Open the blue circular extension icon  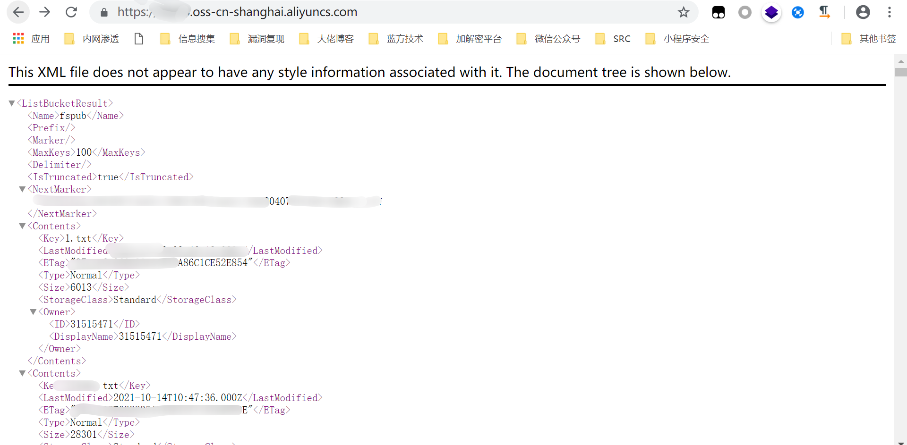pyautogui.click(x=798, y=12)
